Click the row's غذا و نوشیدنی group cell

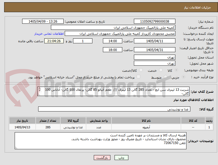tap(73, 127)
